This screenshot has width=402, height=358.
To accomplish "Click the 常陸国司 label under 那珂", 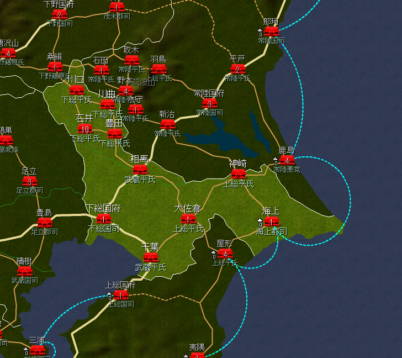I will click(272, 40).
